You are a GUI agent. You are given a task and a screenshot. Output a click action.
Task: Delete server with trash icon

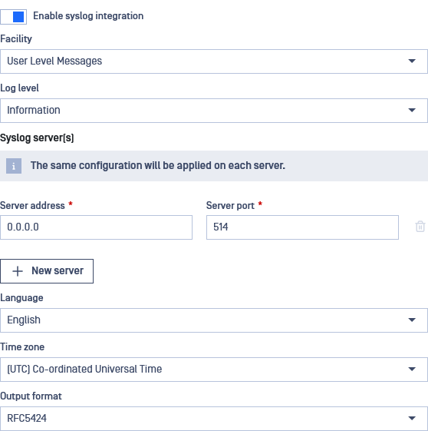420,227
